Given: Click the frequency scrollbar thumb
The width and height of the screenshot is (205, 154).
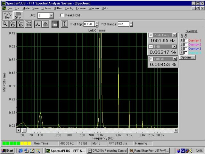Looking at the screenshot, I should (x=24, y=130).
